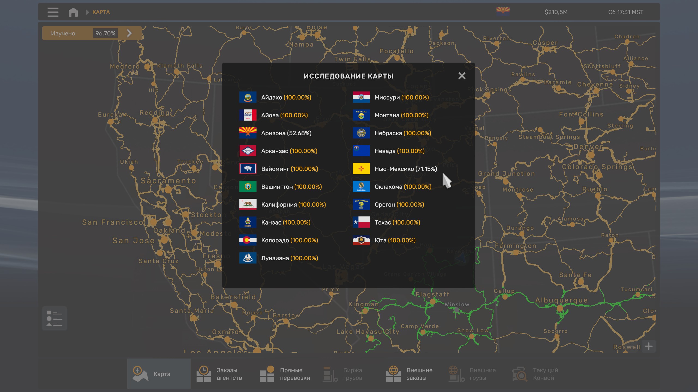Select the Карта tab
The height and width of the screenshot is (392, 698).
coord(159,374)
